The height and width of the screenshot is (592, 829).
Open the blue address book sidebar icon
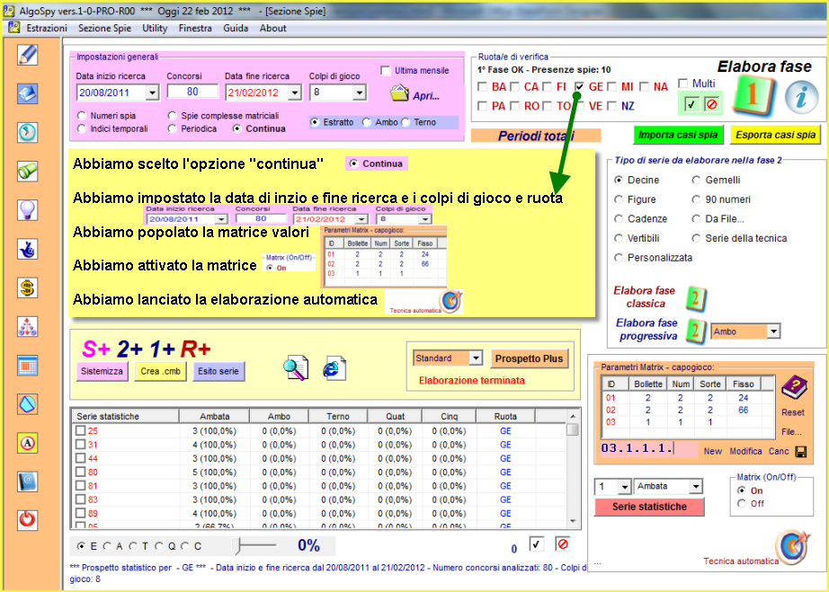28,482
